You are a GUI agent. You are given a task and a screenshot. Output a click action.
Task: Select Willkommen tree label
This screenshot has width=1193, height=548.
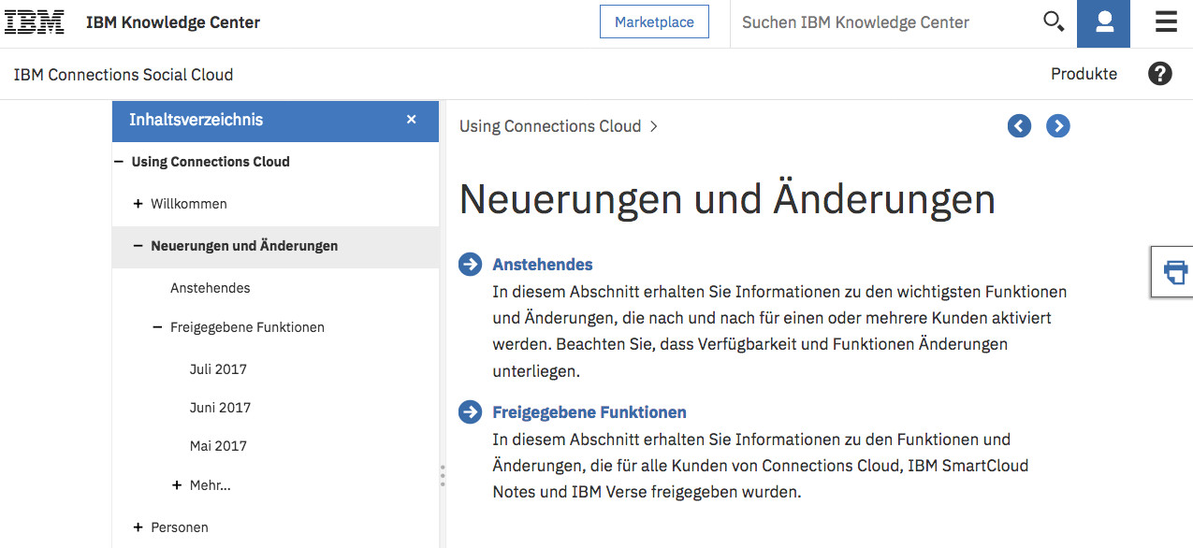pyautogui.click(x=189, y=204)
